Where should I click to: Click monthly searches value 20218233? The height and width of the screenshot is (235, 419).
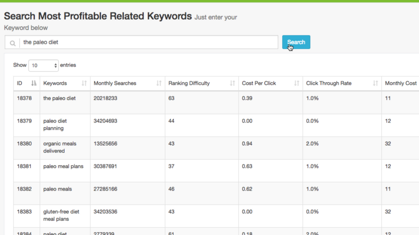(x=105, y=98)
